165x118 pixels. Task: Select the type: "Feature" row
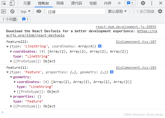pos(28,101)
